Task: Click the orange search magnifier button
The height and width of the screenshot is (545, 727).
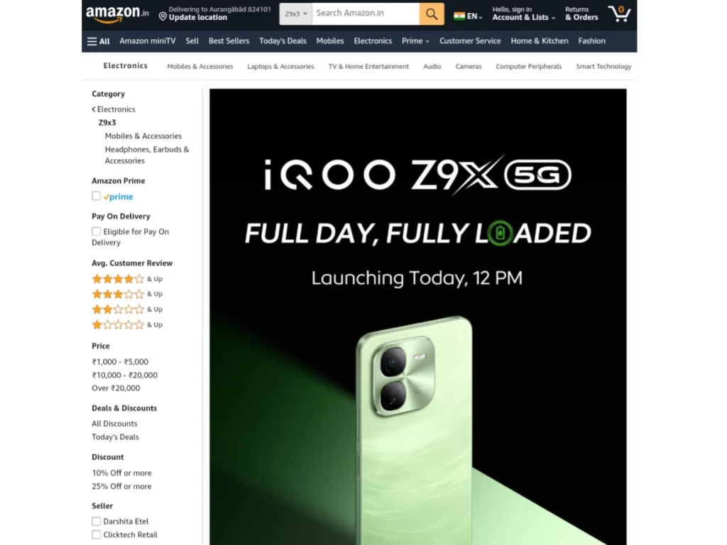Action: coord(431,14)
